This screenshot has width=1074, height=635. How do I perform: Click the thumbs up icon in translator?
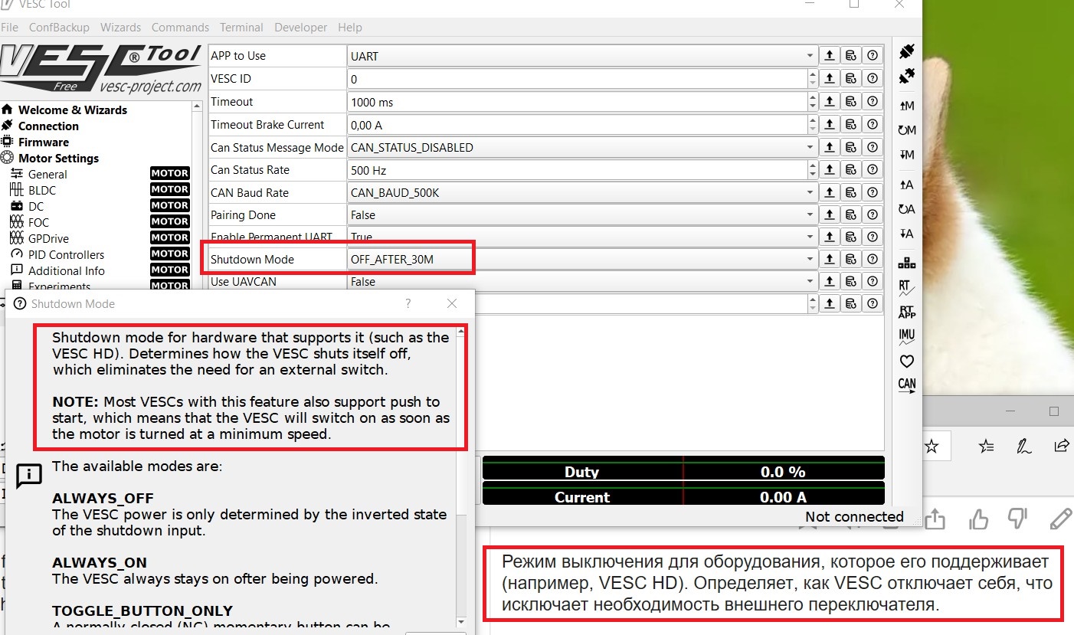(978, 520)
